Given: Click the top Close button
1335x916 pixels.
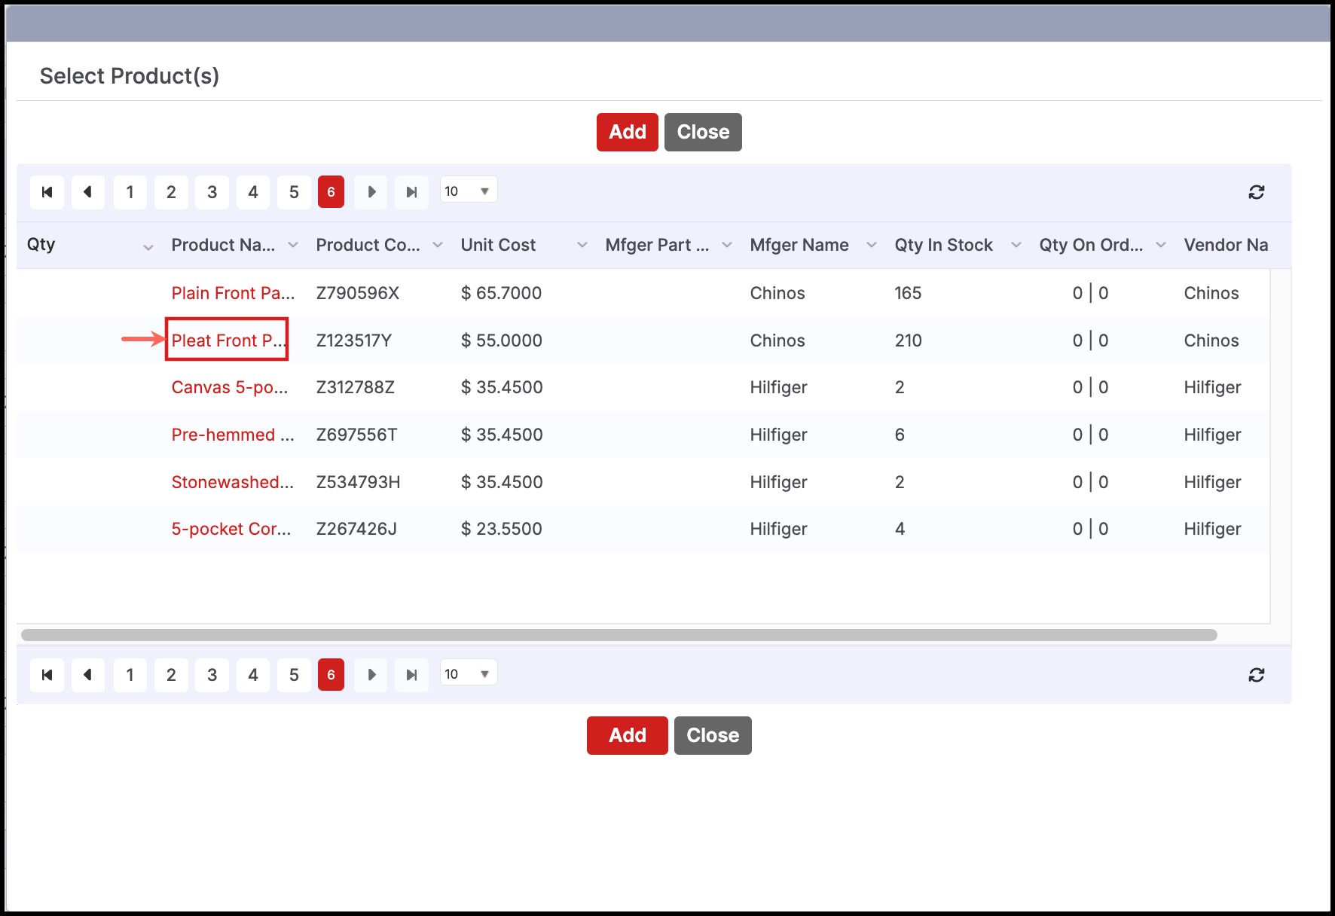Looking at the screenshot, I should click(703, 132).
